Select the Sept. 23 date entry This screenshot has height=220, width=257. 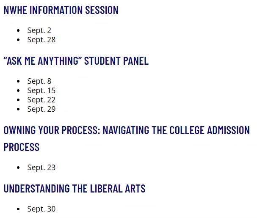coord(41,168)
